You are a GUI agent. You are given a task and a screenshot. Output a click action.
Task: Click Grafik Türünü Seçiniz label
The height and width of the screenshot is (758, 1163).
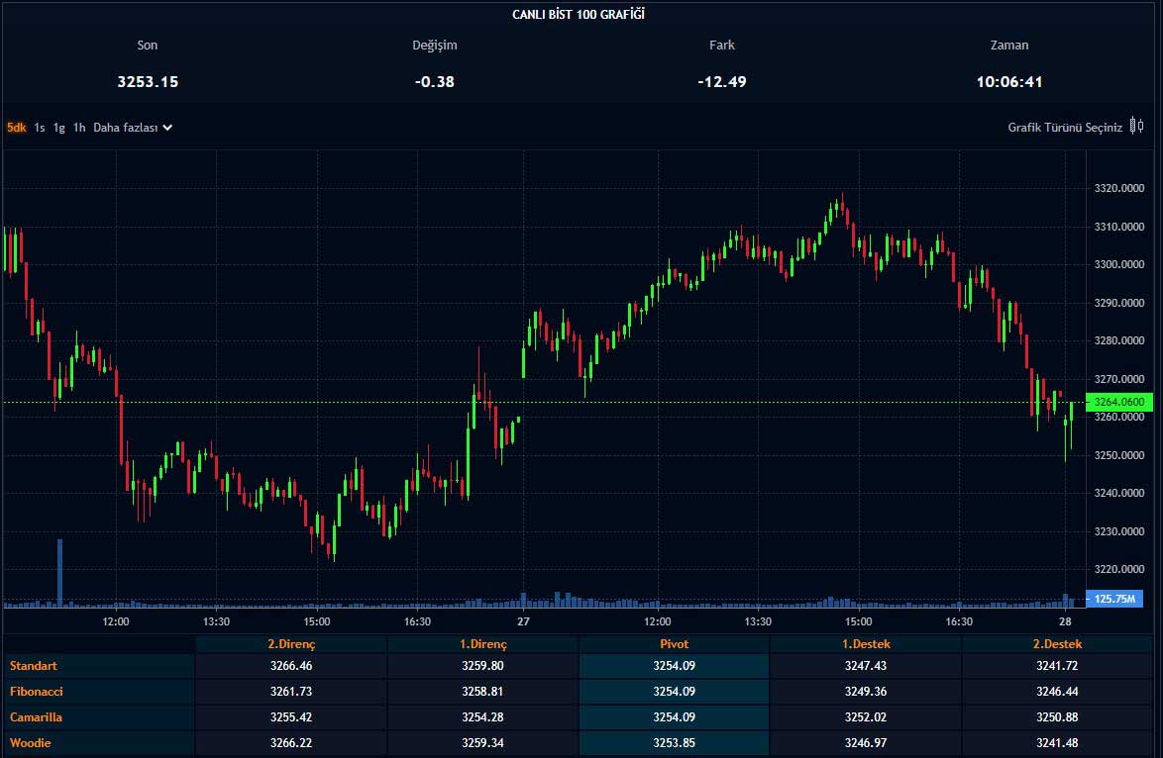1064,128
